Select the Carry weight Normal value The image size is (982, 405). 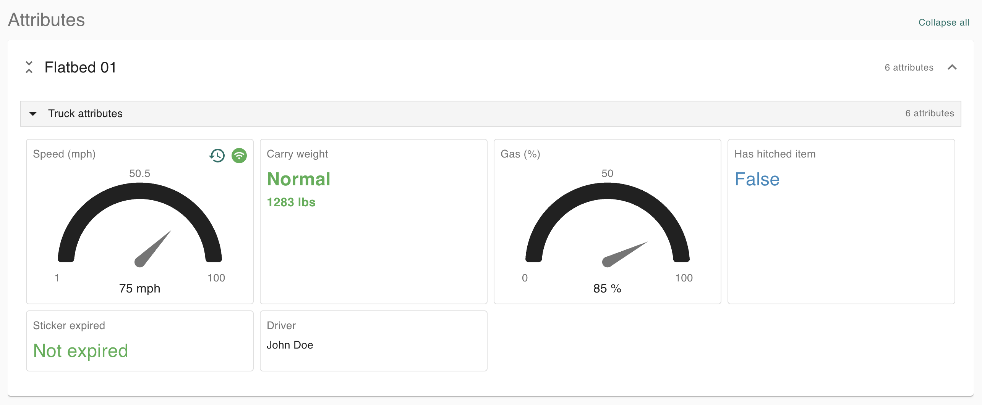(298, 179)
